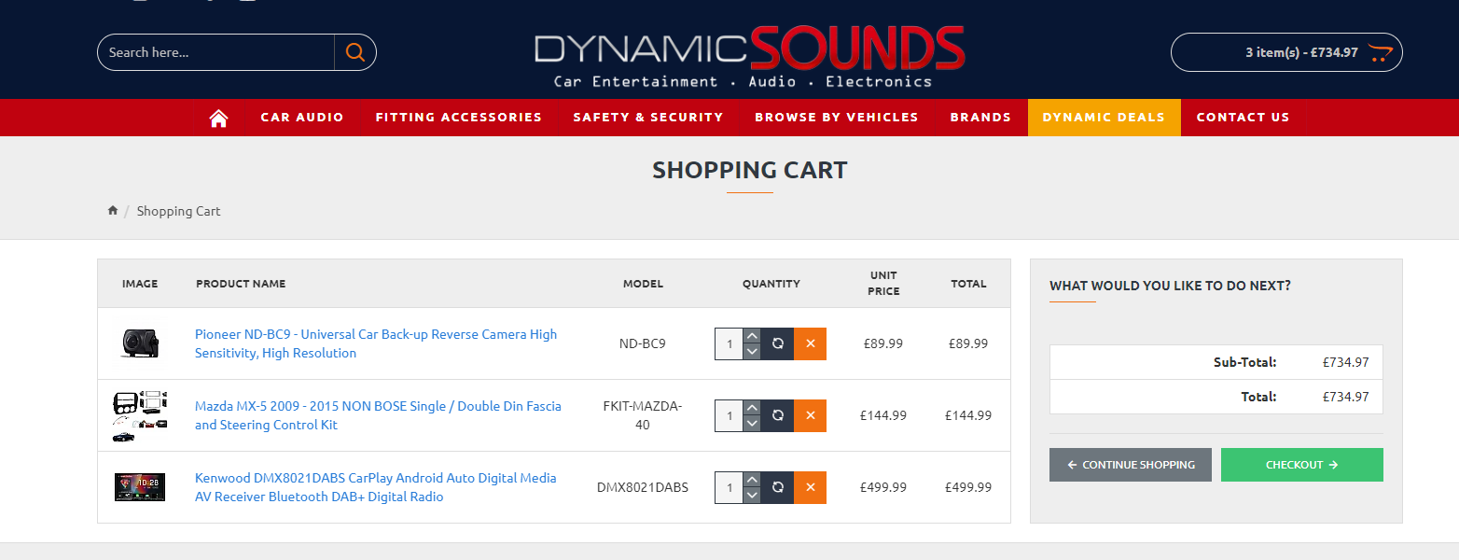Increase quantity of Mazda MX-5 kit
The width and height of the screenshot is (1459, 560).
click(752, 408)
